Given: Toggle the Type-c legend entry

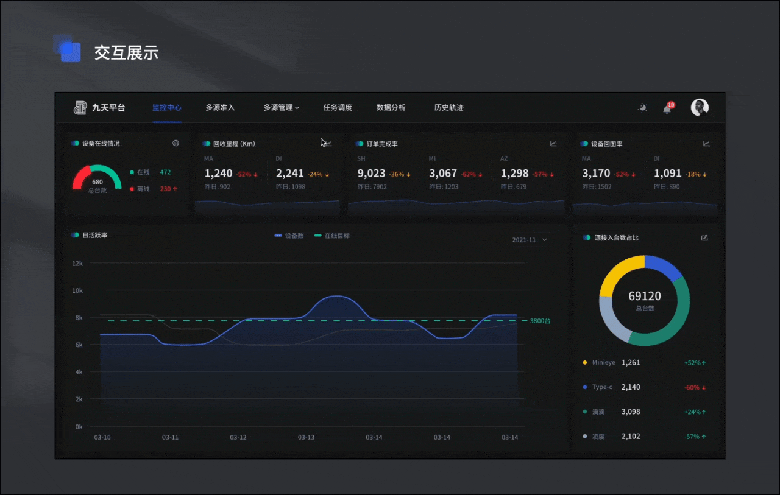Looking at the screenshot, I should coord(598,387).
